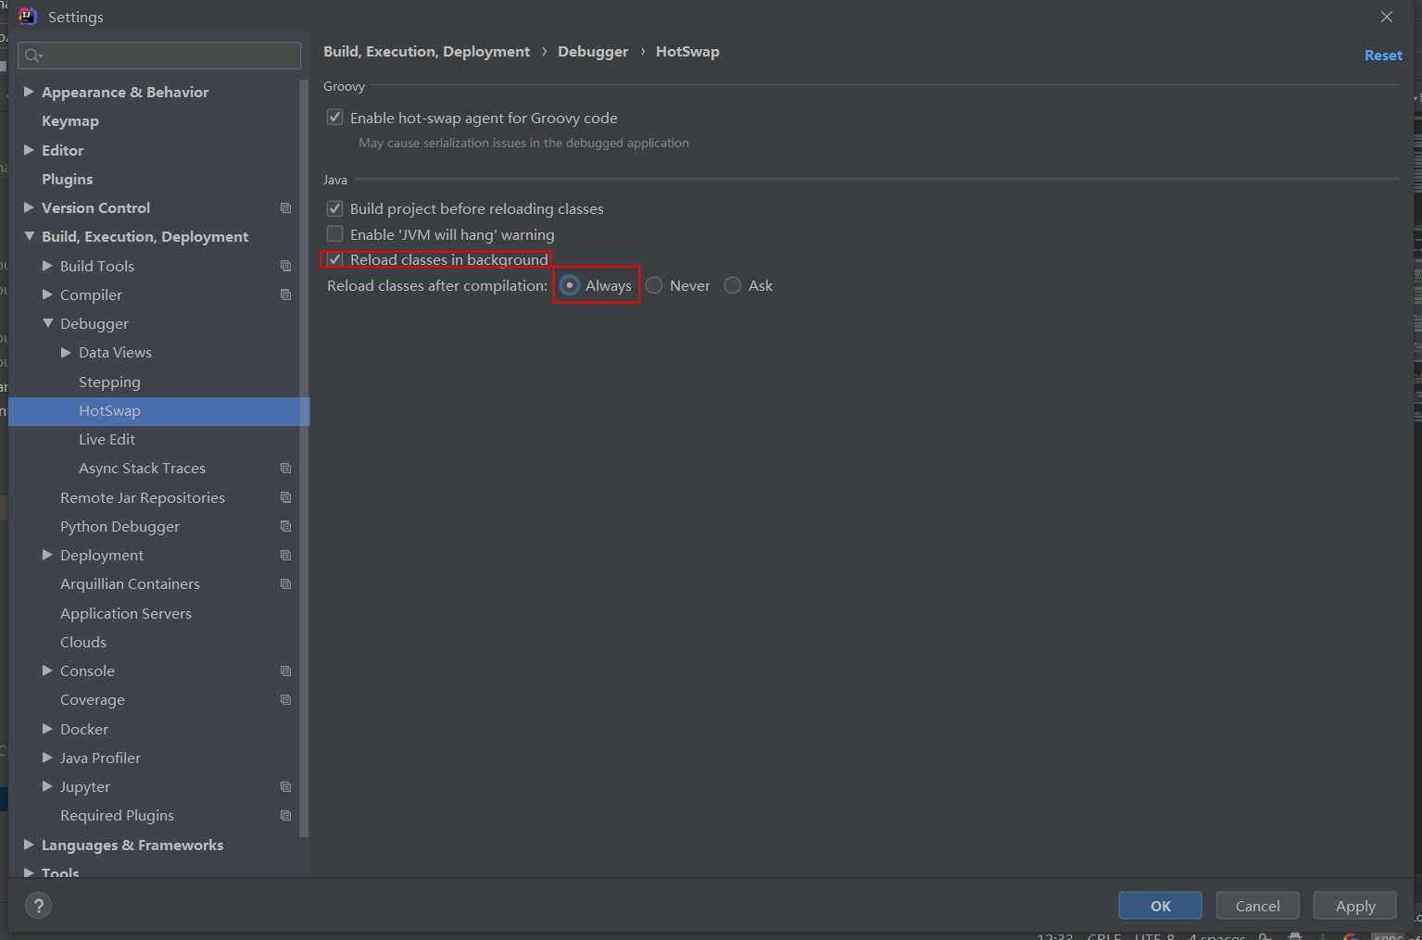This screenshot has width=1422, height=940.
Task: Click the project-level icon beside Python Debugger
Action: [285, 527]
